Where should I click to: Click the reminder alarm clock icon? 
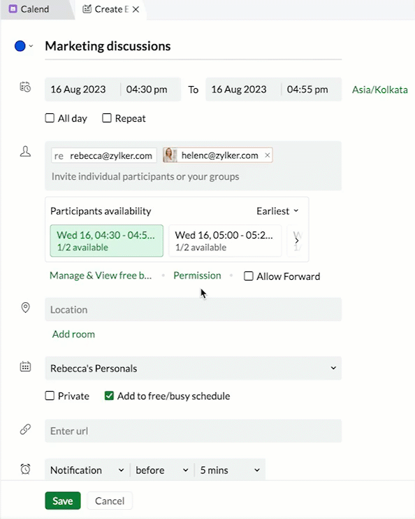pyautogui.click(x=25, y=469)
